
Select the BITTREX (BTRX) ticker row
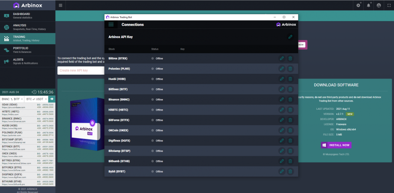point(28,162)
